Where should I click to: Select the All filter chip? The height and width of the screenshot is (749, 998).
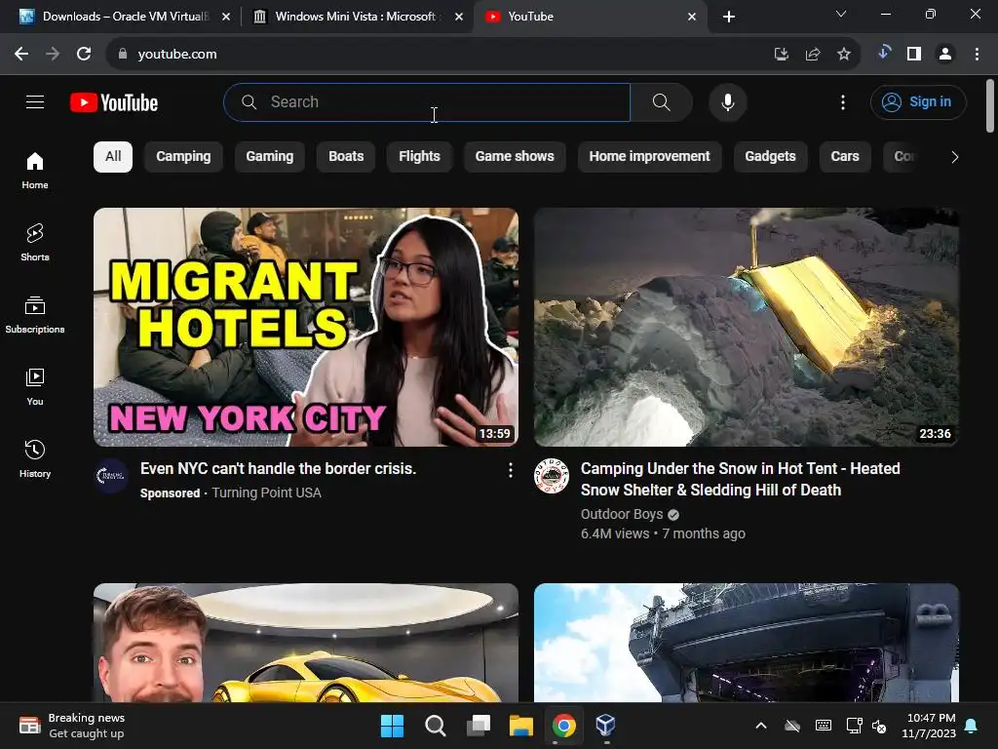click(x=113, y=157)
